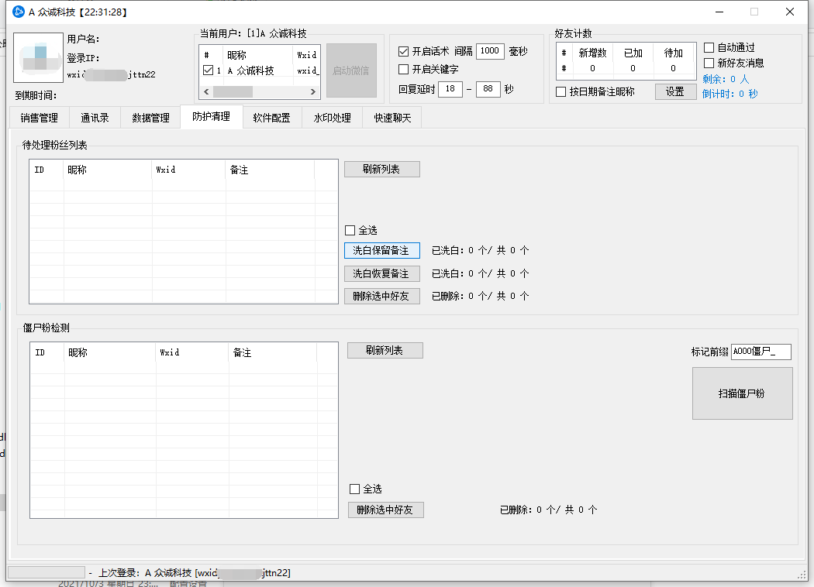Check the 新好友消息 option
Viewport: 814px width, 587px height.
709,64
